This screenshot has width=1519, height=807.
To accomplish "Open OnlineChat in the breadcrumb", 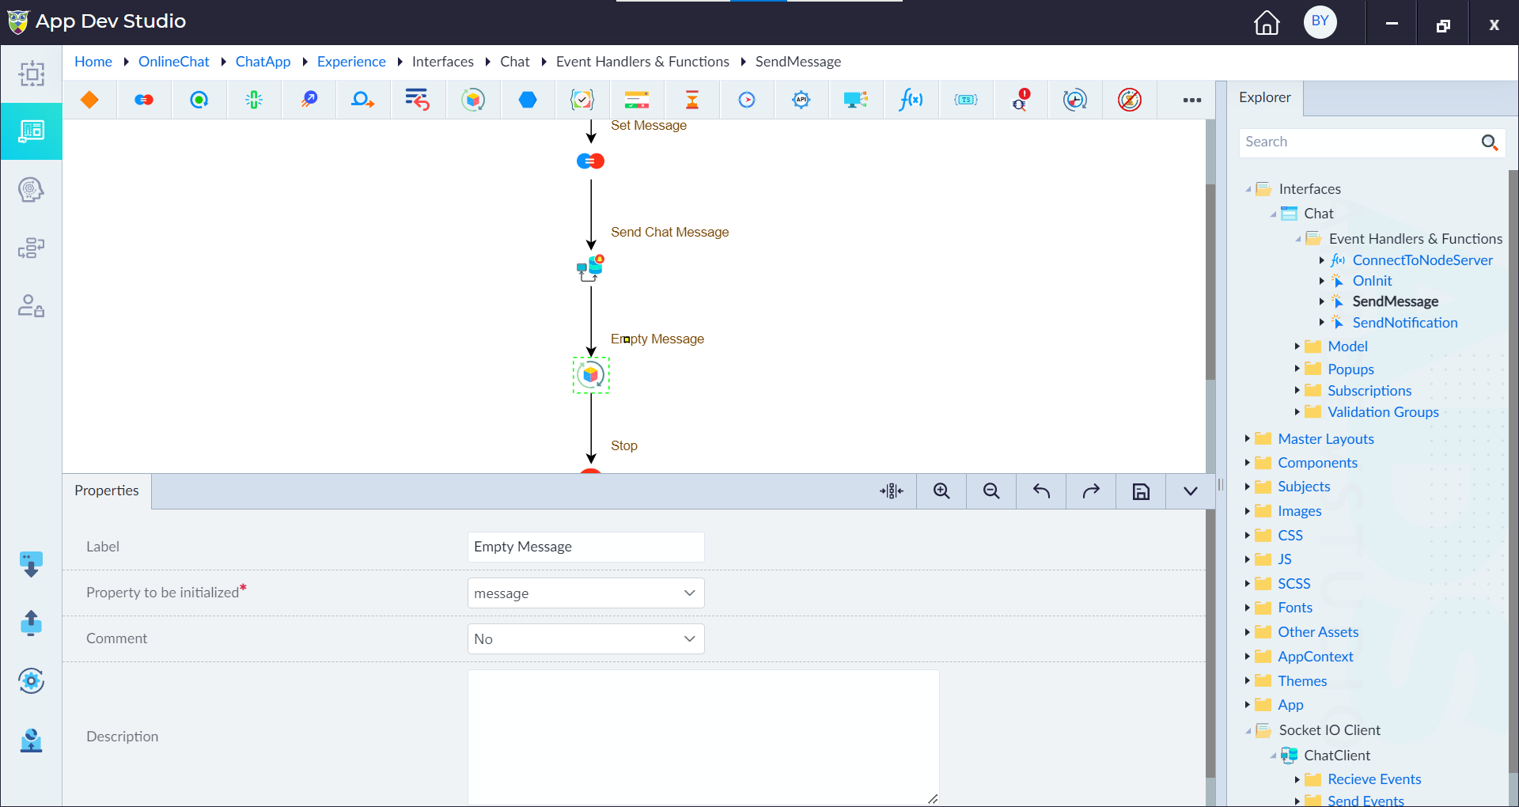I will (174, 62).
